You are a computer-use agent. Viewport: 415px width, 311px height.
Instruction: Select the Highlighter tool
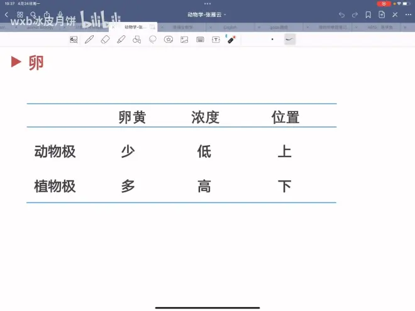[x=121, y=40]
